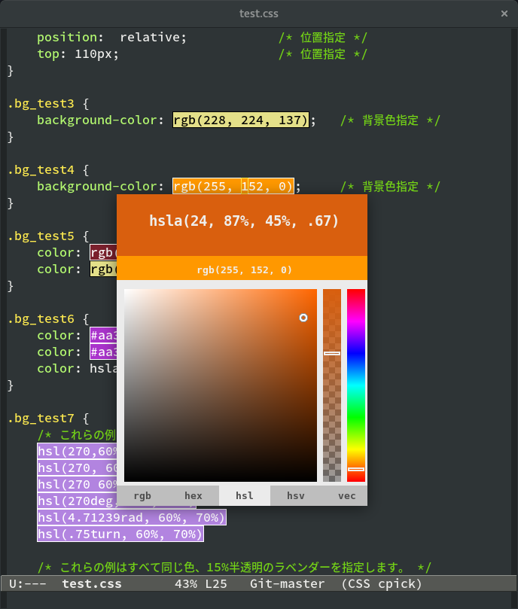Switch color picker to hex tab
The image size is (518, 609).
click(x=193, y=495)
